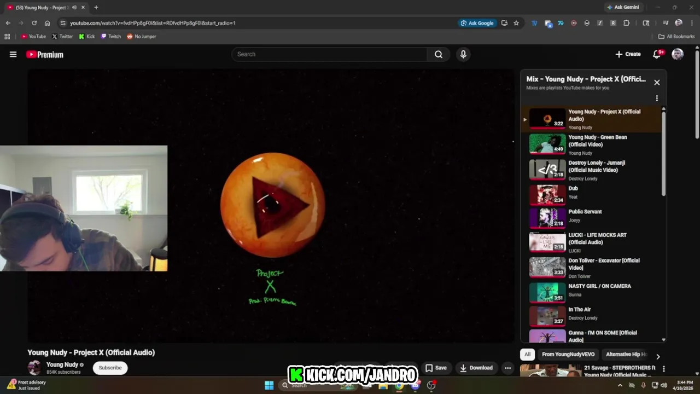Open 21 Savage STEPBROTHERS video options menu
The image size is (700, 394).
pyautogui.click(x=663, y=369)
